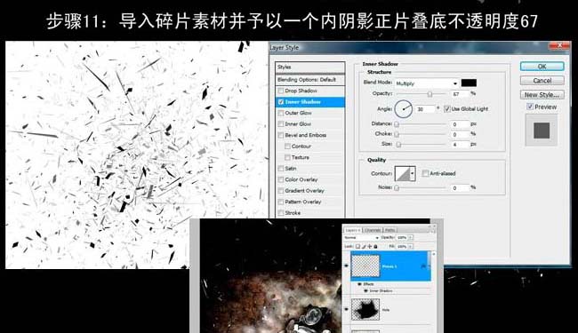578x333 pixels.
Task: Enable the Color Overlay checkbox
Action: (281, 179)
